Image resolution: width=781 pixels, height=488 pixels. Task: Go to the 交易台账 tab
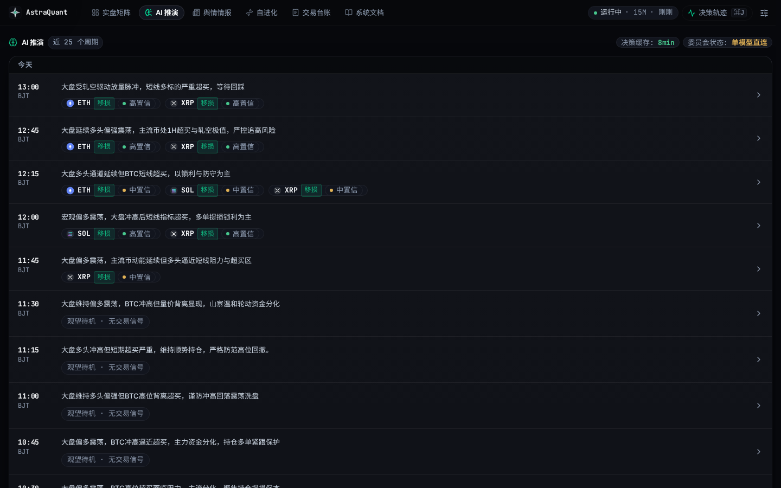coord(311,12)
